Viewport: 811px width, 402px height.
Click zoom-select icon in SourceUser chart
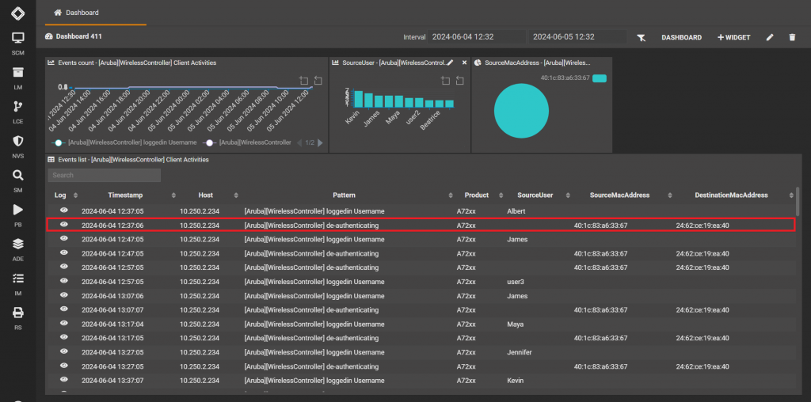[x=445, y=81]
